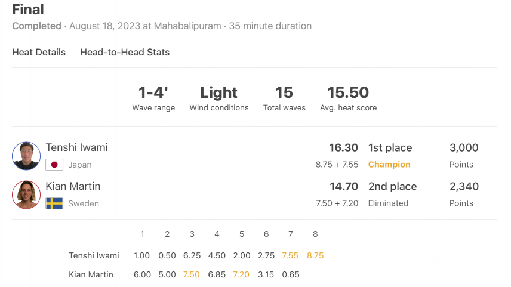Click the Final heat heading
511x287 pixels.
pyautogui.click(x=28, y=10)
